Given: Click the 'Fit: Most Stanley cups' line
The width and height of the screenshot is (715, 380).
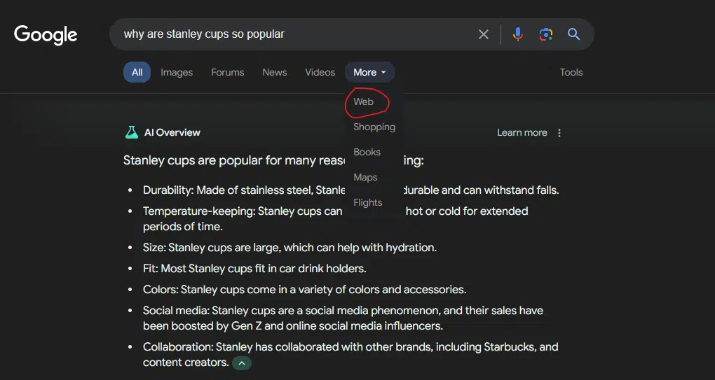Looking at the screenshot, I should tap(254, 269).
